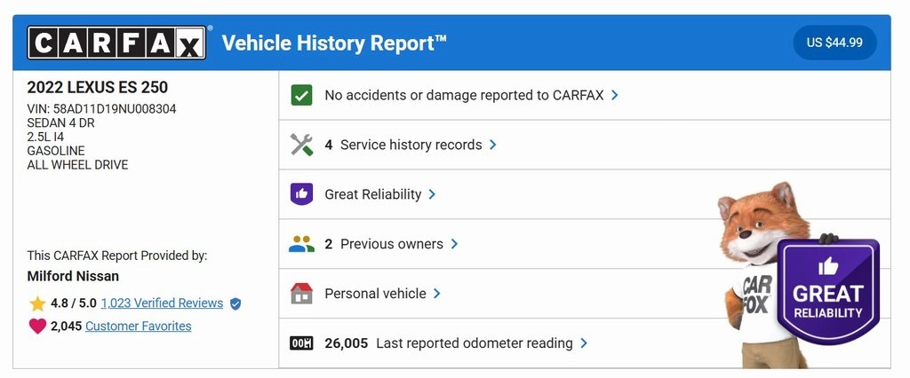
Task: Expand the no accidents reported row
Action: 615,95
